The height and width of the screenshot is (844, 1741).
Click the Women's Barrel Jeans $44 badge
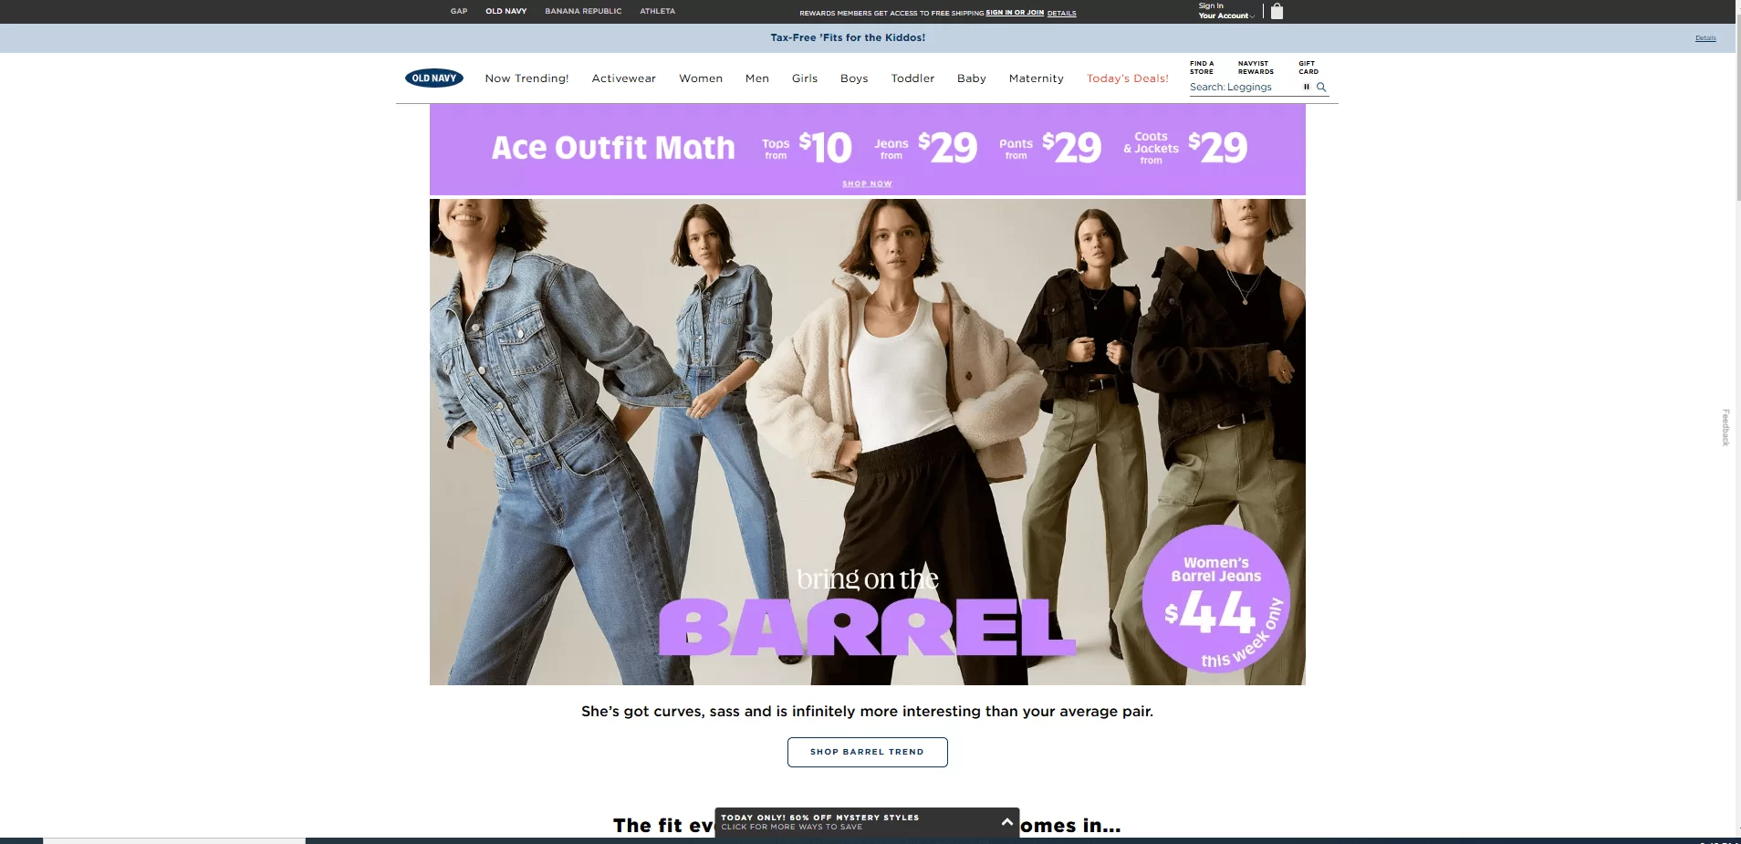click(x=1215, y=599)
